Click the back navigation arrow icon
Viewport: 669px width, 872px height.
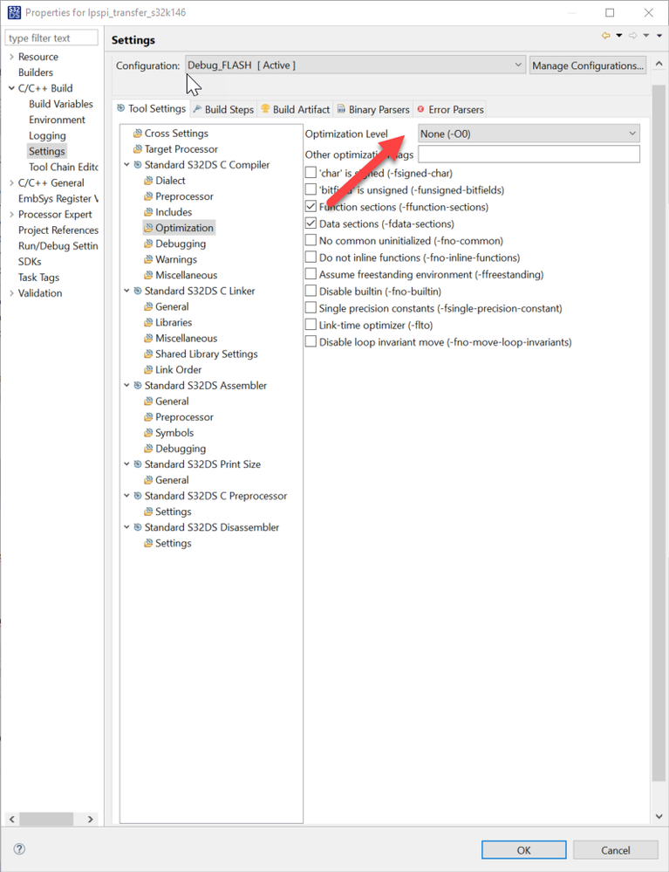pos(605,36)
